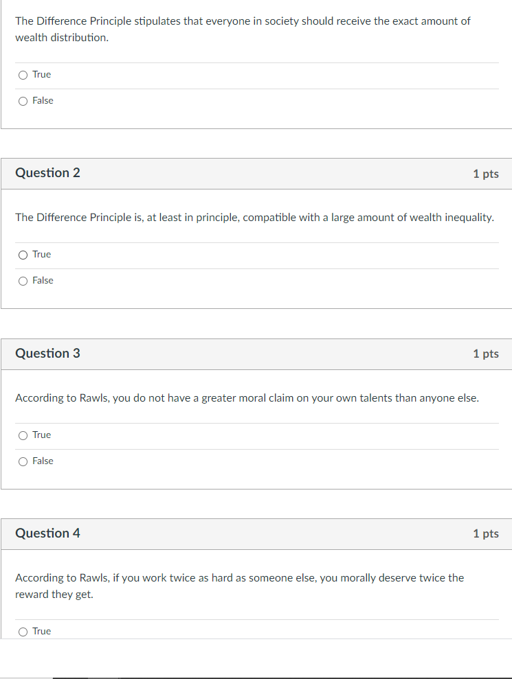
Task: Click the True label text in Question 4
Action: coord(41,631)
